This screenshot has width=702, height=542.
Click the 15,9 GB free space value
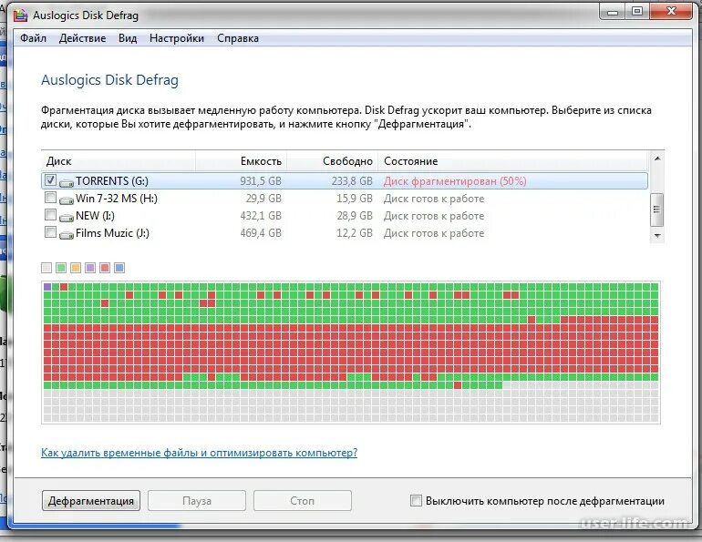(355, 199)
